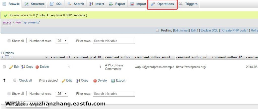This screenshot has width=258, height=109.
Task: Click the With selected red Delete icon
Action: tap(95, 81)
